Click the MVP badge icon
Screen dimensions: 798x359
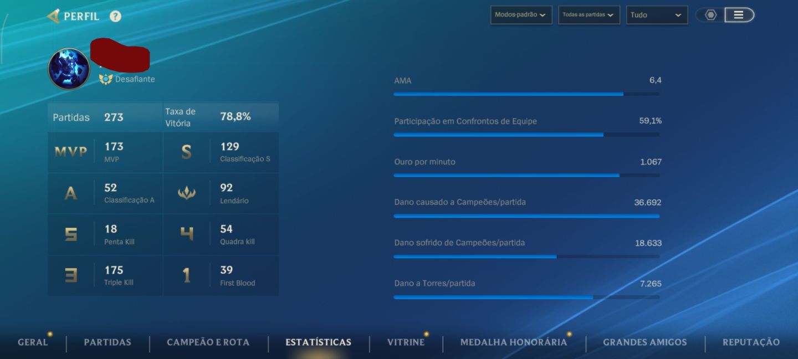point(71,152)
